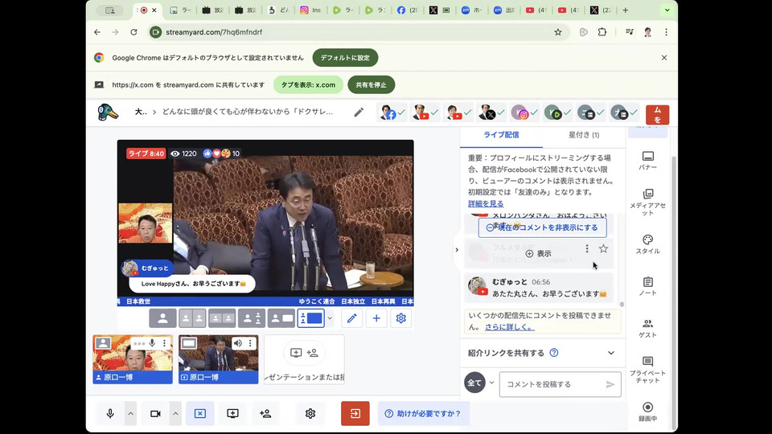Open comment three-dot options menu

pos(587,249)
